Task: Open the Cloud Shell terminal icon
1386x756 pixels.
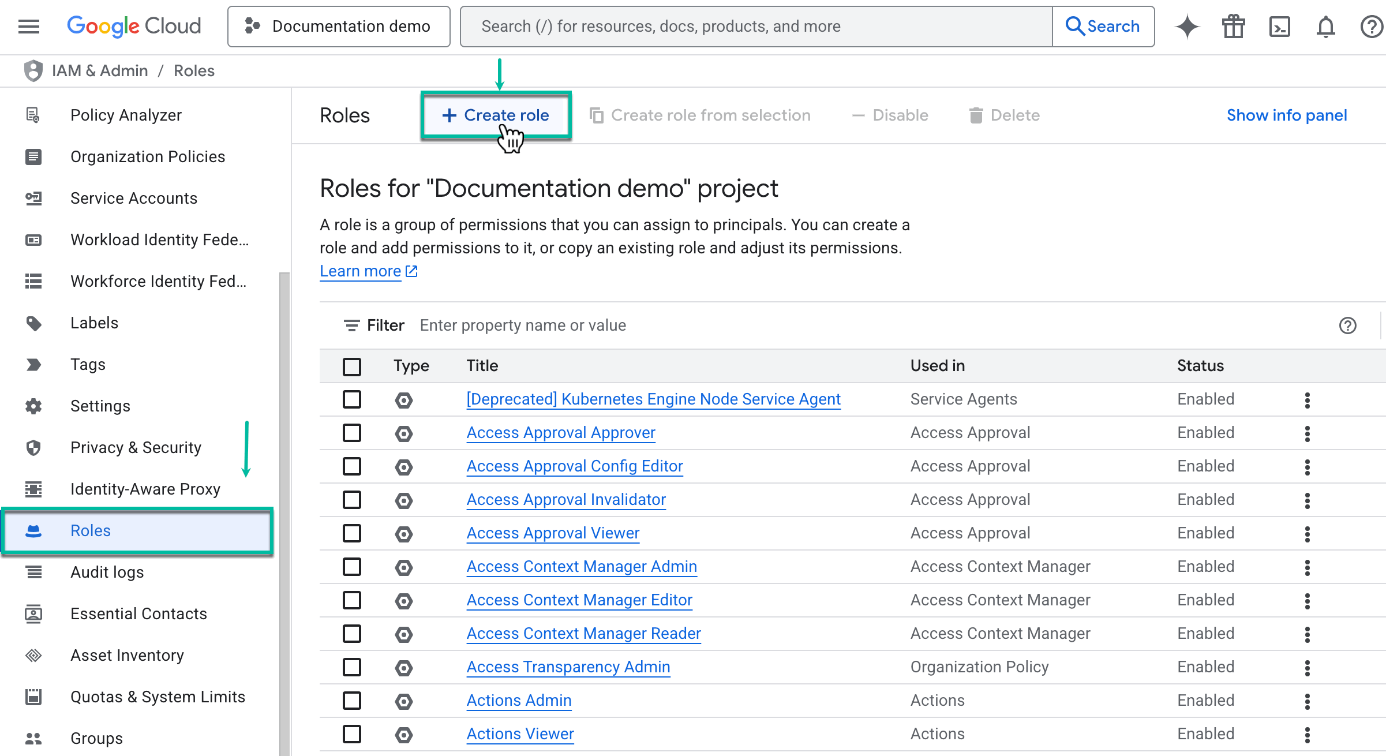Action: (1279, 26)
